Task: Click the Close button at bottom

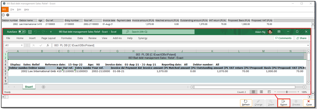Action: pyautogui.click(x=309, y=103)
